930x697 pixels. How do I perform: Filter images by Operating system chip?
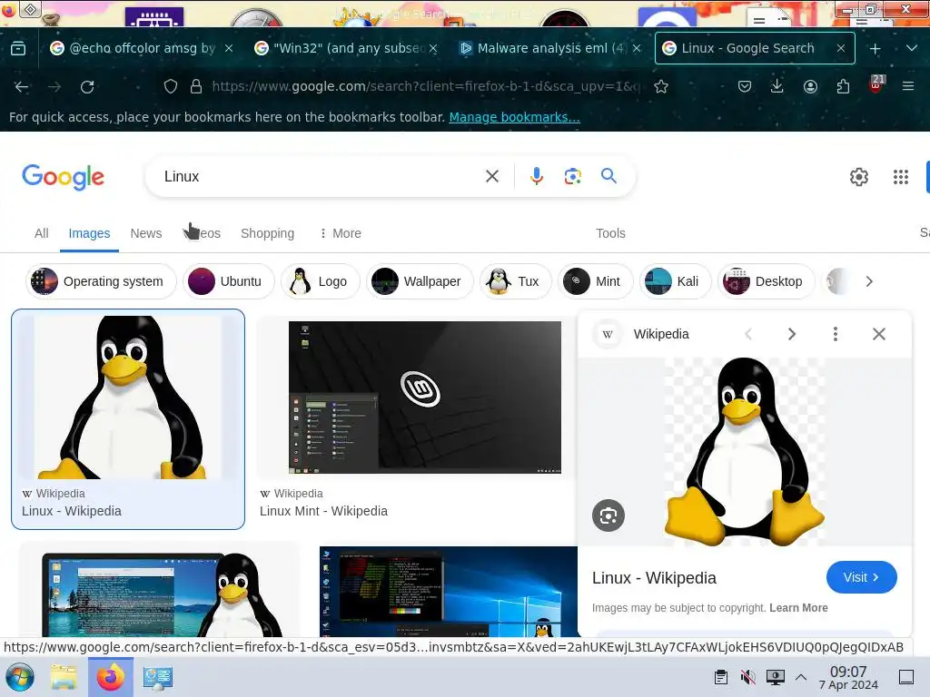click(x=101, y=281)
